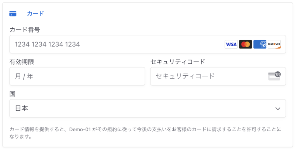Click the 1234 placeholder in card number

click(x=47, y=44)
